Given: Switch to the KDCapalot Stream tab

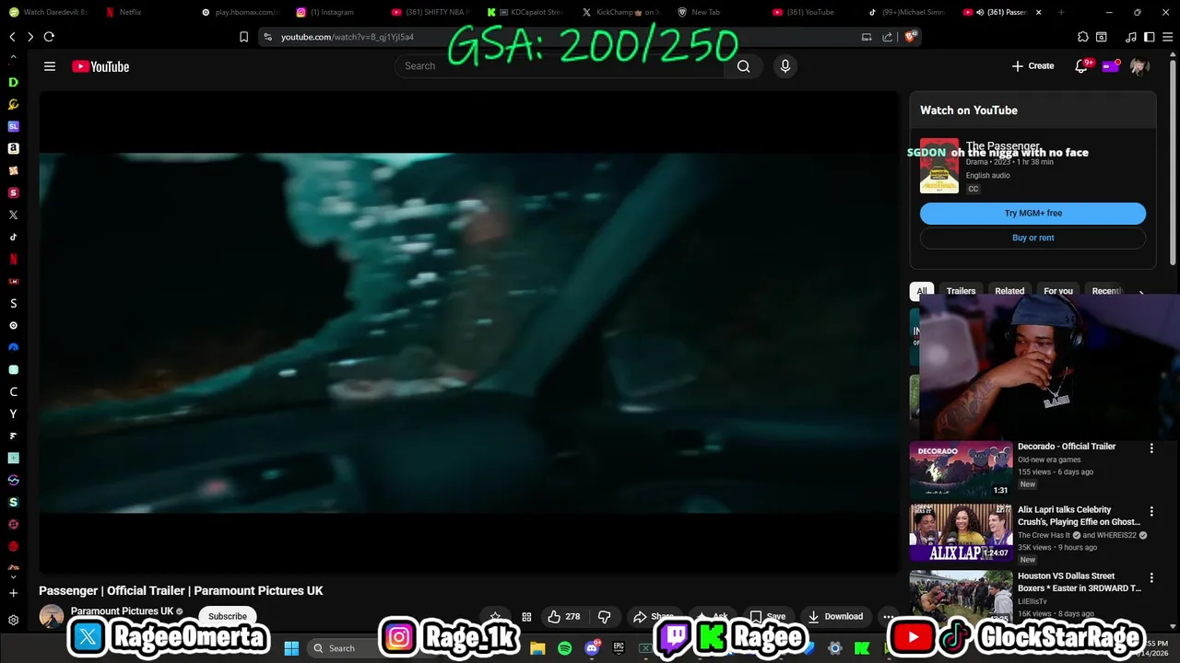Looking at the screenshot, I should (525, 12).
